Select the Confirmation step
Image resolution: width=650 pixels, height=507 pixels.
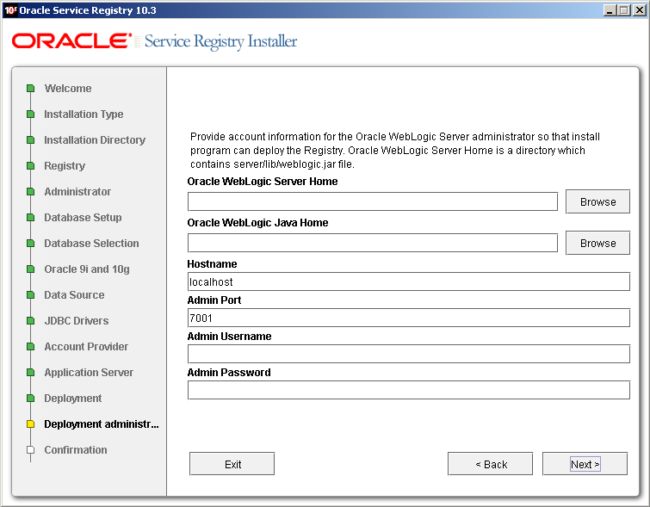click(76, 450)
